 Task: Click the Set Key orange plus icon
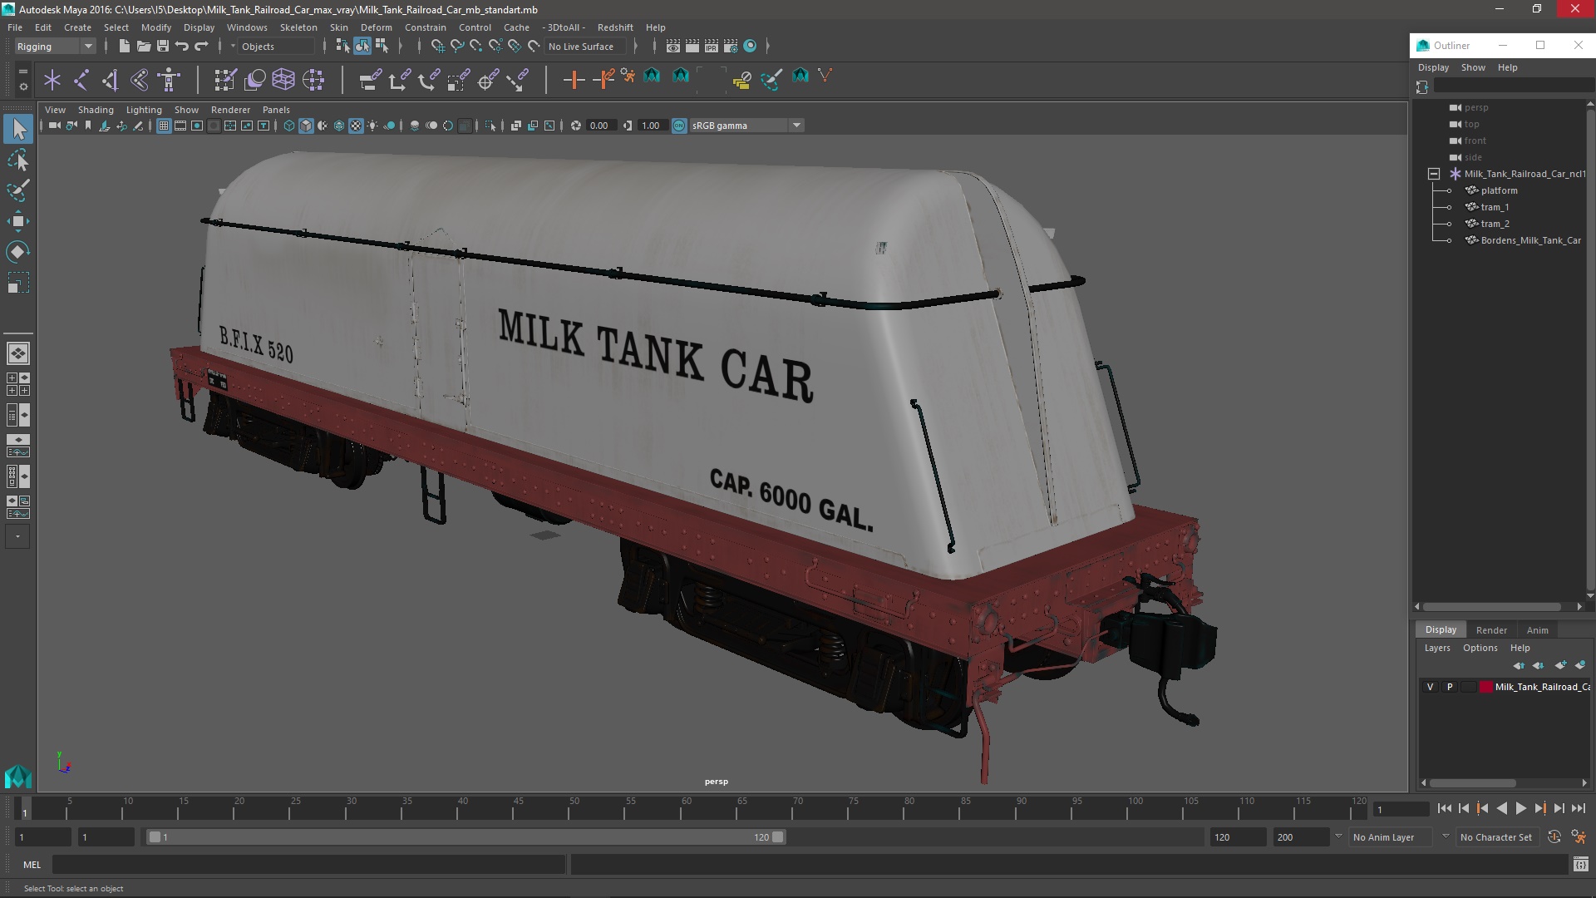[574, 80]
